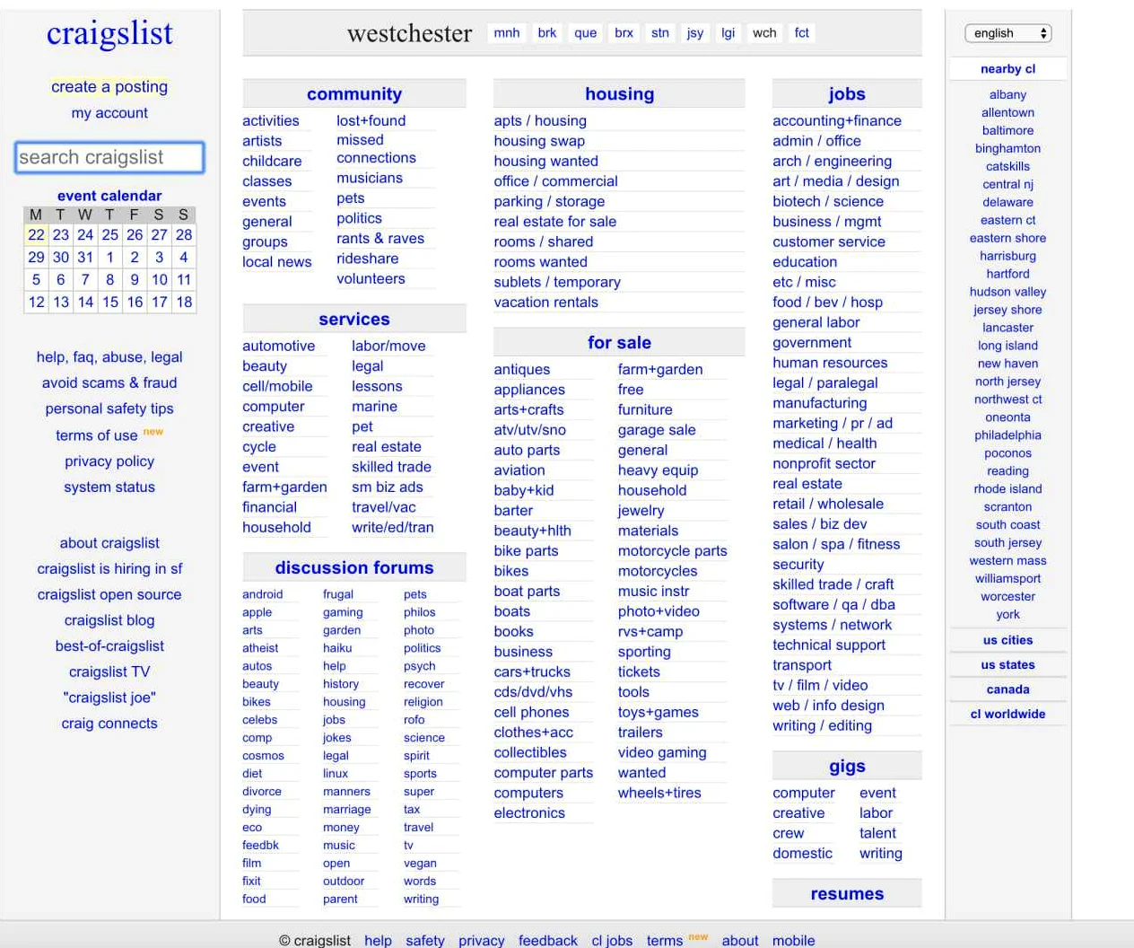Image resolution: width=1134 pixels, height=948 pixels.
Task: Go to avoid scams & fraud page
Action: tap(109, 382)
